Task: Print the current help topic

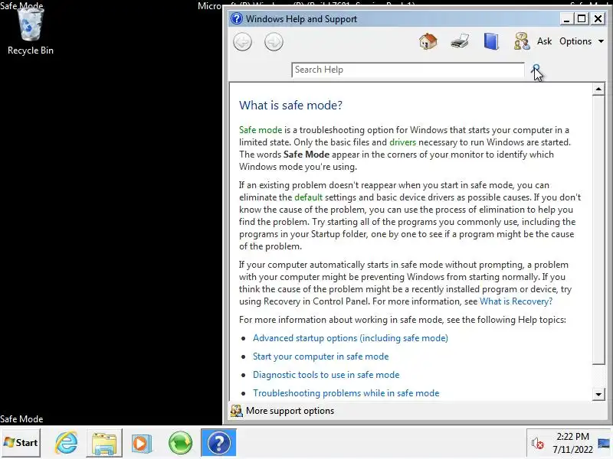Action: pos(460,41)
